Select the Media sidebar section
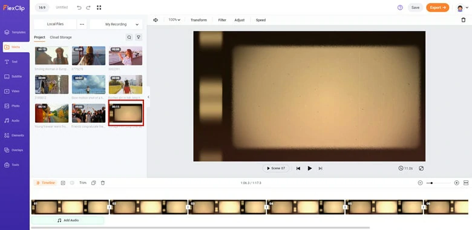Viewport: 472px width, 230px height. [x=16, y=47]
